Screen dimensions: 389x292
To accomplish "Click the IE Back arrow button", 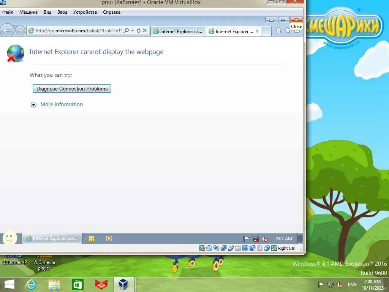I will pyautogui.click(x=7, y=30).
